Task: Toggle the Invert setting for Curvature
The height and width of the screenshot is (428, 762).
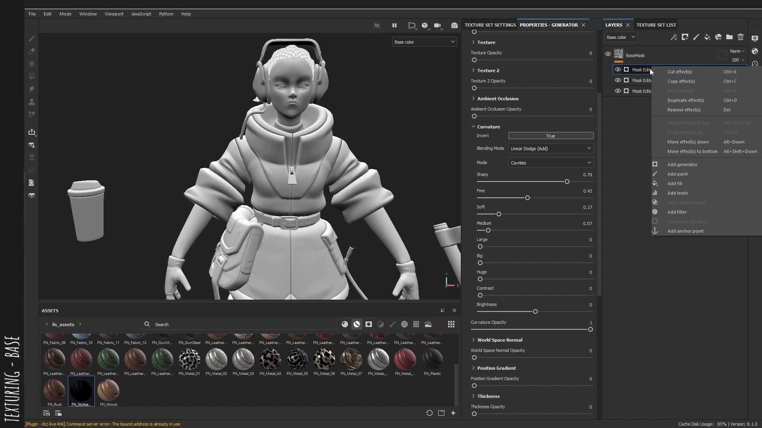Action: tap(550, 135)
